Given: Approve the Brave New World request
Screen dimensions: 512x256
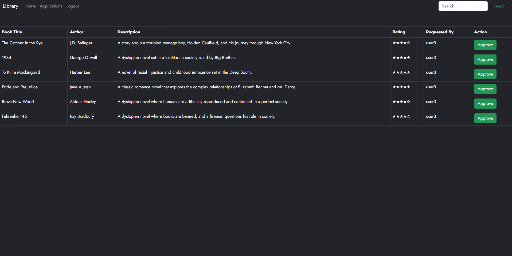Looking at the screenshot, I should point(485,104).
